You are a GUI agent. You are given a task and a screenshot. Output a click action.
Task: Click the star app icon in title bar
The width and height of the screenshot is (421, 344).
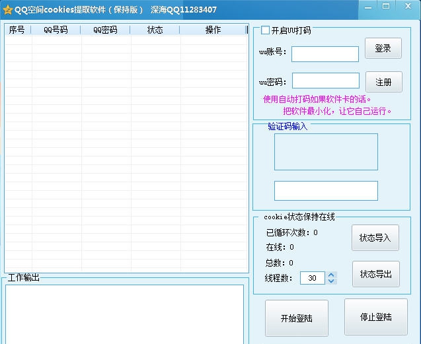[8, 10]
